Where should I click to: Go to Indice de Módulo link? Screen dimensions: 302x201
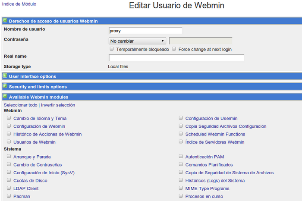tap(19, 4)
